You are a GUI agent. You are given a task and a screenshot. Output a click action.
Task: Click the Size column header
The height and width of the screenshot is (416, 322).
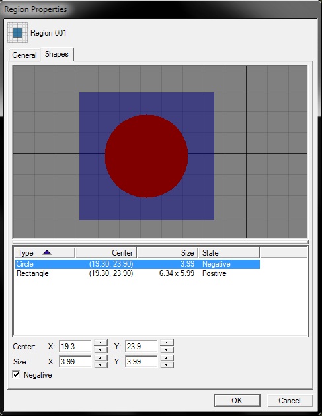[167, 252]
